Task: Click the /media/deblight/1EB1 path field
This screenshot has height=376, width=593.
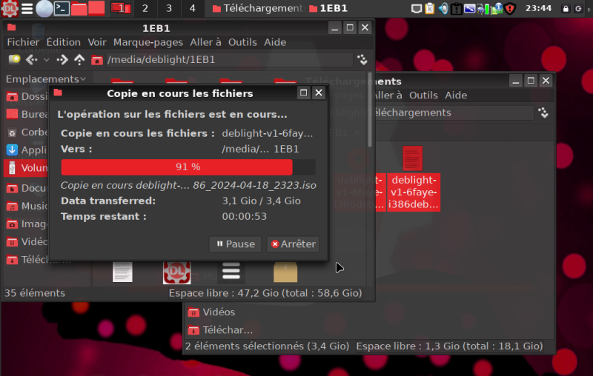Action: point(222,60)
